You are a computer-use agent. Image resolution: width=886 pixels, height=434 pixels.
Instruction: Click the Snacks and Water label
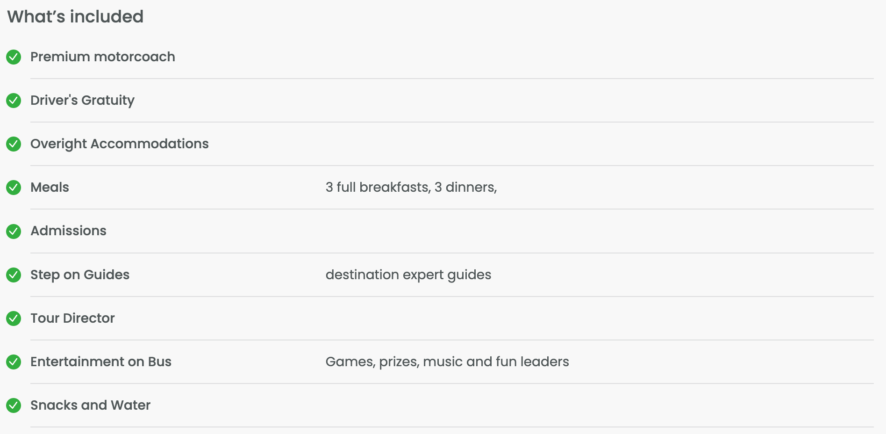coord(90,405)
